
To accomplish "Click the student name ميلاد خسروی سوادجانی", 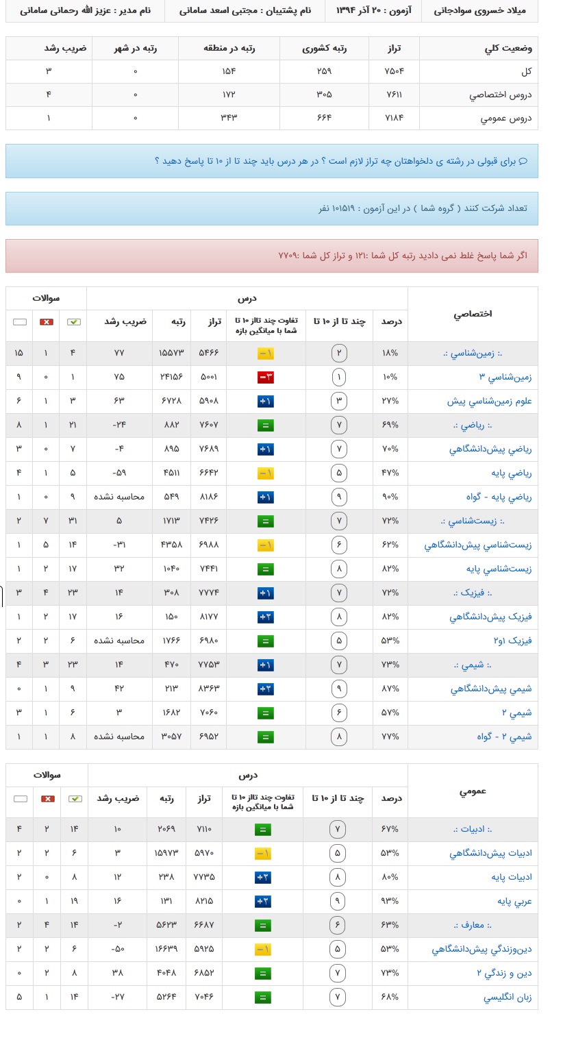I will pyautogui.click(x=481, y=11).
